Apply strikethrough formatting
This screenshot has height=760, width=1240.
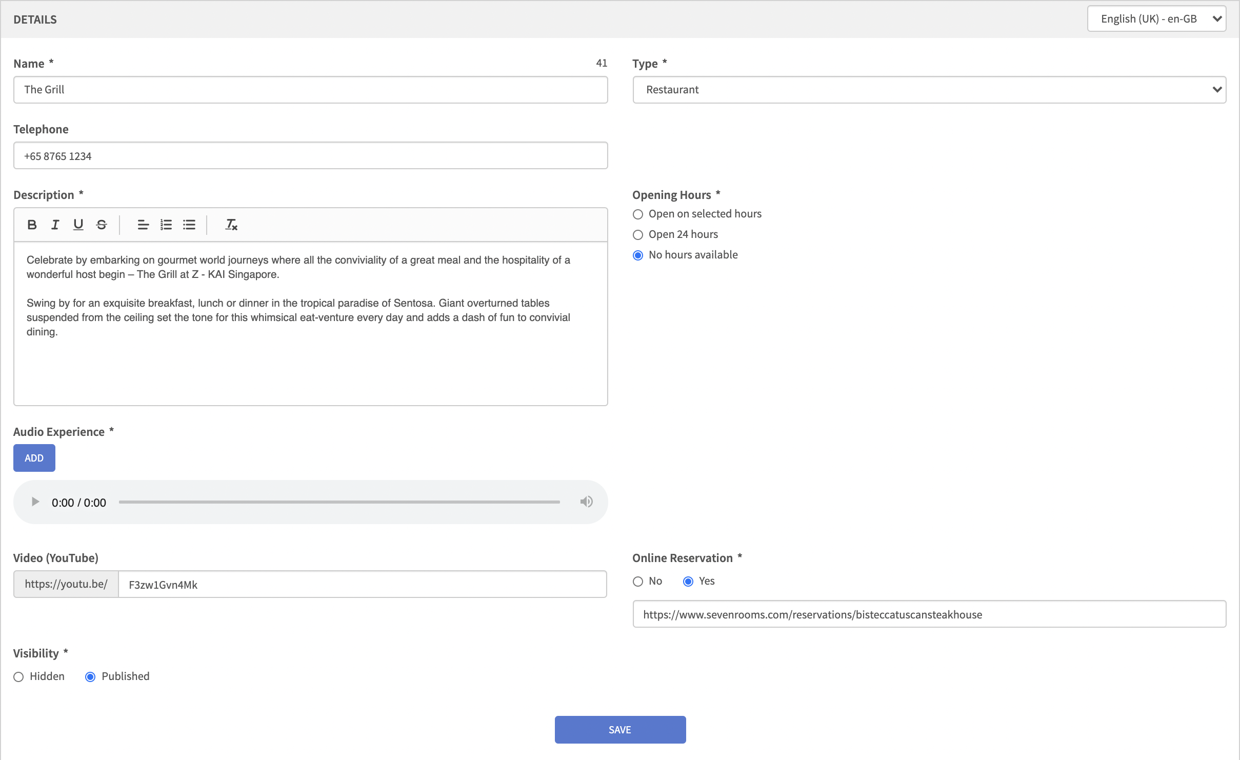pos(101,225)
